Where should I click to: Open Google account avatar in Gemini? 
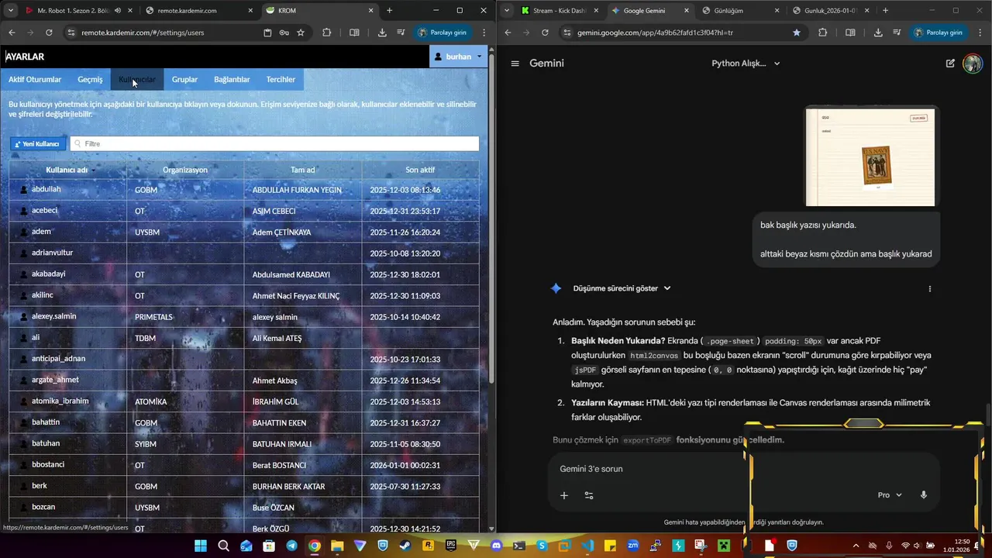(x=972, y=64)
